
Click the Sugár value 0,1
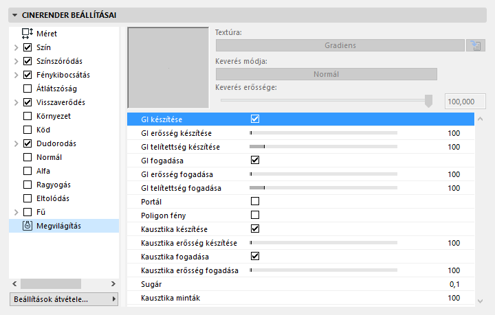tap(454, 284)
